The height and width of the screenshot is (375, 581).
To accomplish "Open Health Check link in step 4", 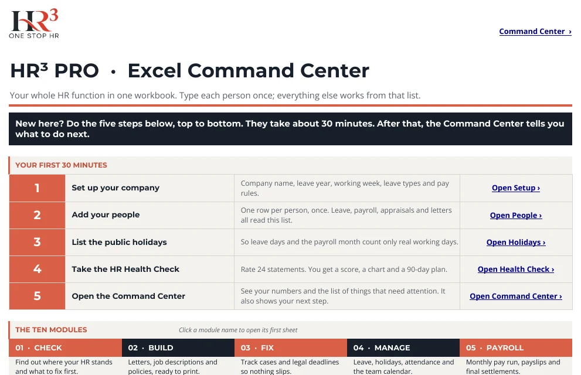I will coord(516,269).
